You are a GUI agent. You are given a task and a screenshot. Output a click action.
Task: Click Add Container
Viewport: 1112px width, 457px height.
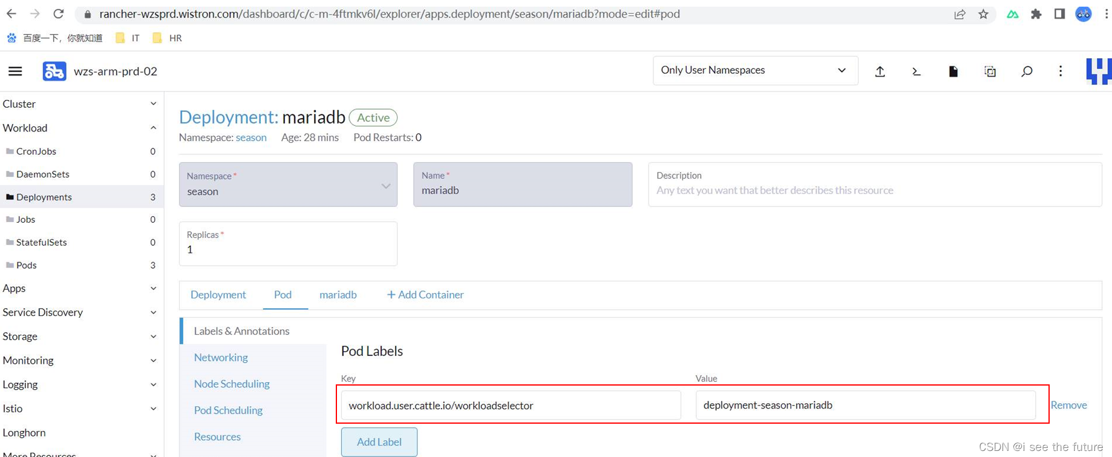point(425,295)
